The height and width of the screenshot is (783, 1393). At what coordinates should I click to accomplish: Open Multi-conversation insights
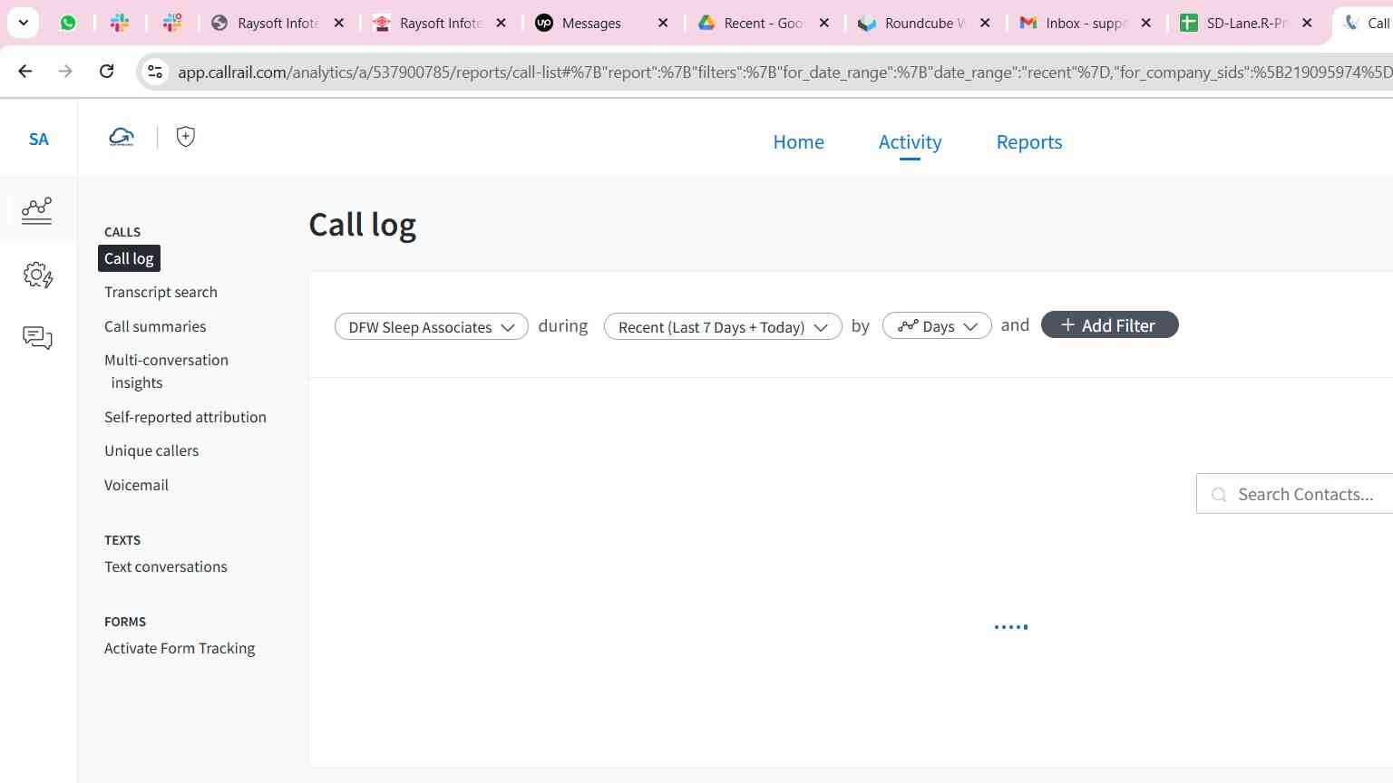pos(166,371)
